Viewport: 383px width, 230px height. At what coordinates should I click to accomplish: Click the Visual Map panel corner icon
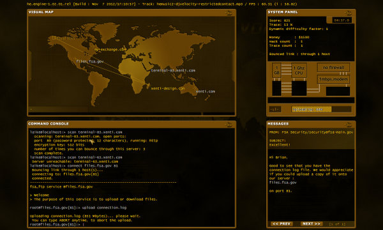point(229,13)
